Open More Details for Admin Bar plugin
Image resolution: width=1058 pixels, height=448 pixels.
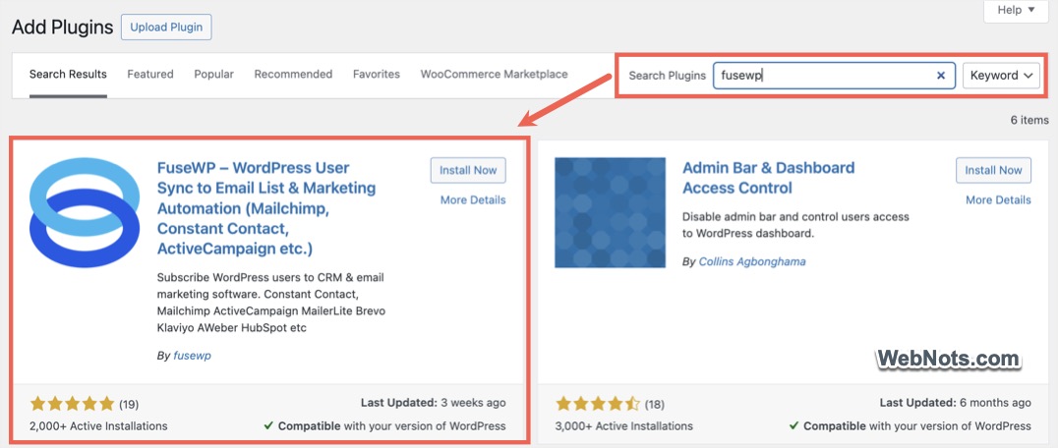[x=999, y=200]
